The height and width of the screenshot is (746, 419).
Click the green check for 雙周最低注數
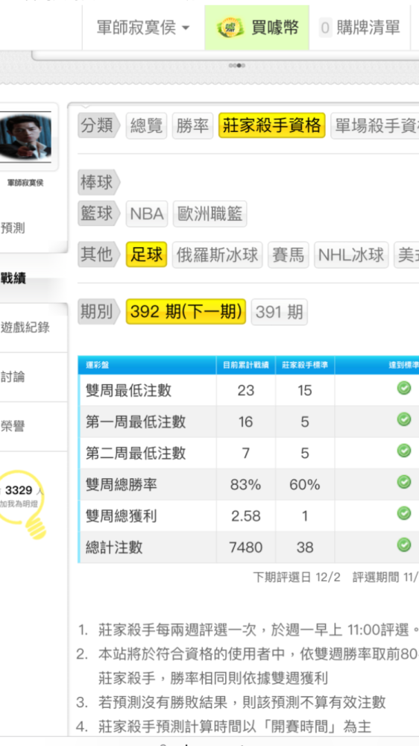(x=404, y=388)
